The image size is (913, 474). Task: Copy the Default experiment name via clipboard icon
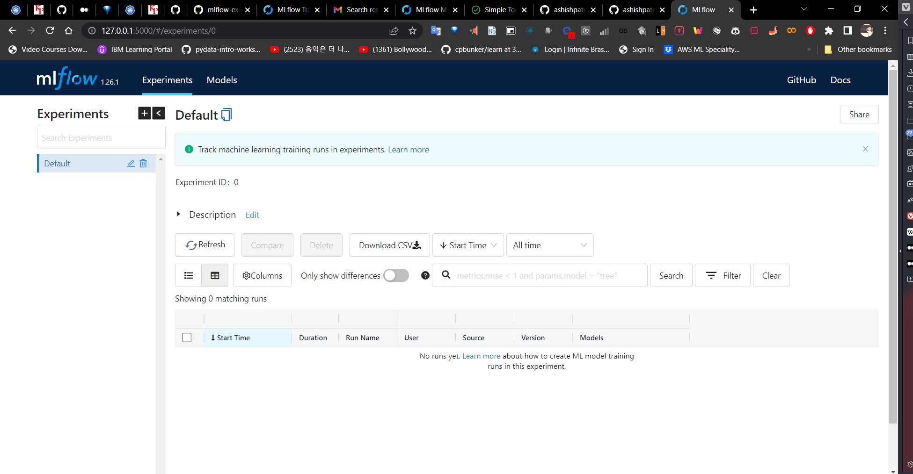pyautogui.click(x=226, y=115)
